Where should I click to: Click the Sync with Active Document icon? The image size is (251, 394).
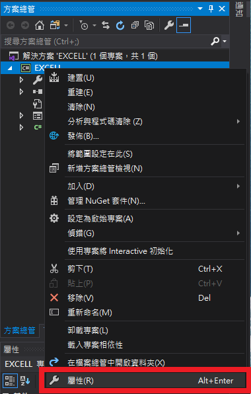[x=106, y=25]
